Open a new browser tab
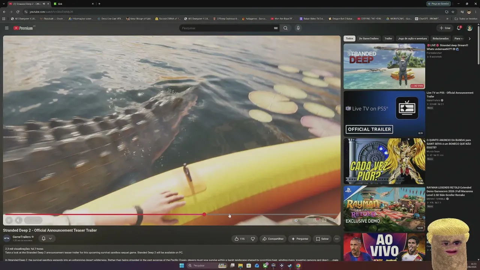The image size is (480, 270). 99,4
